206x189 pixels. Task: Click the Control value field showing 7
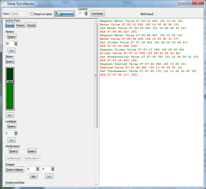pos(81,13)
